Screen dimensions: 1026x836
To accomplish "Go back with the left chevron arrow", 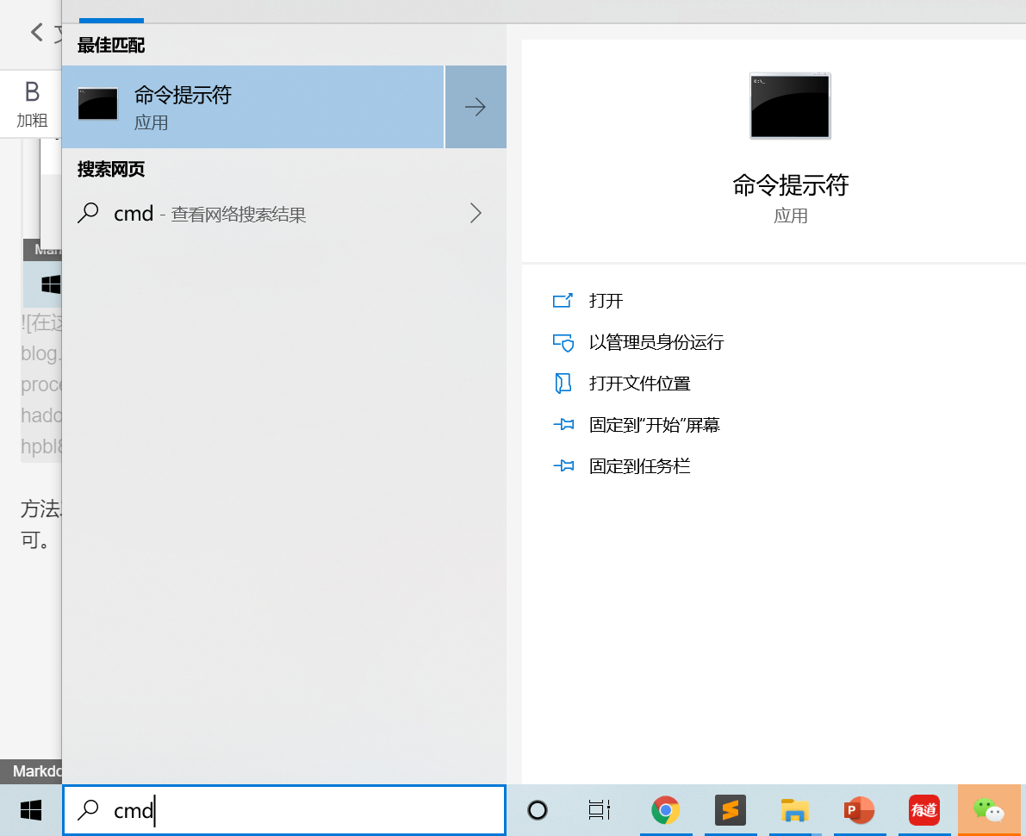I will coord(37,32).
